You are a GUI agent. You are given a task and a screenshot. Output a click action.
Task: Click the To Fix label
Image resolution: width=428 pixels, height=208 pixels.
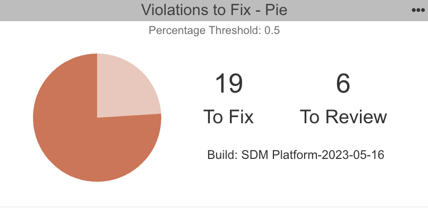coord(228,117)
